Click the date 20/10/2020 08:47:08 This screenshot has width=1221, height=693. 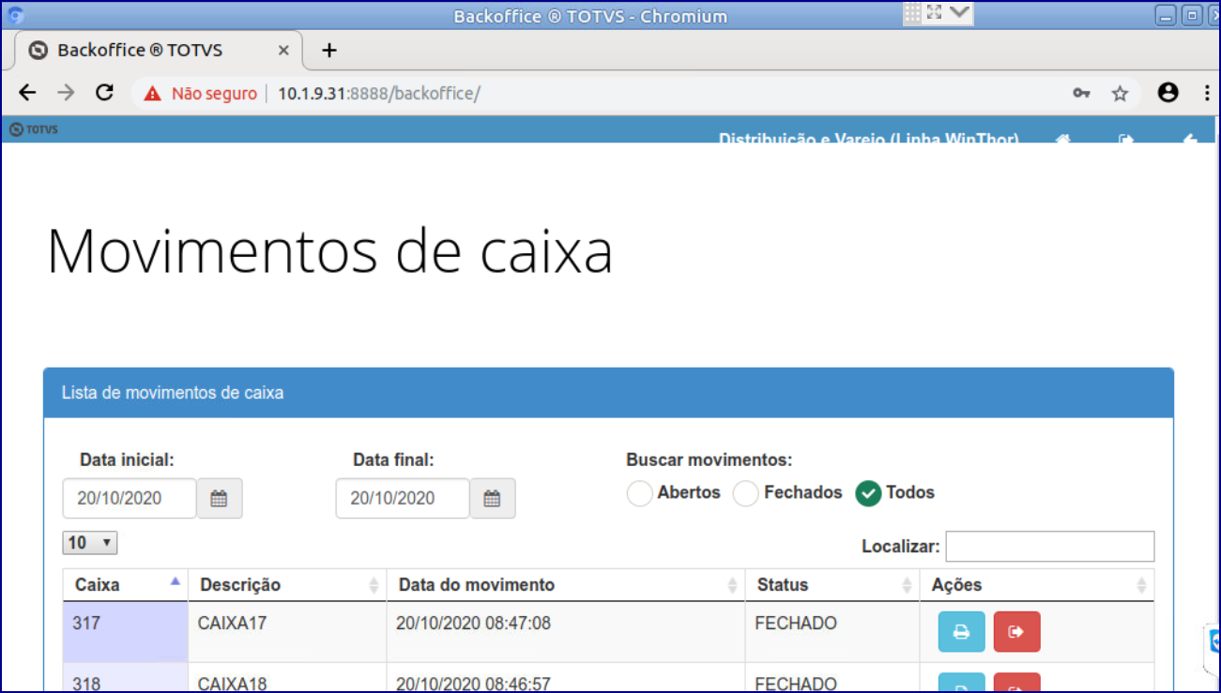pyautogui.click(x=473, y=623)
